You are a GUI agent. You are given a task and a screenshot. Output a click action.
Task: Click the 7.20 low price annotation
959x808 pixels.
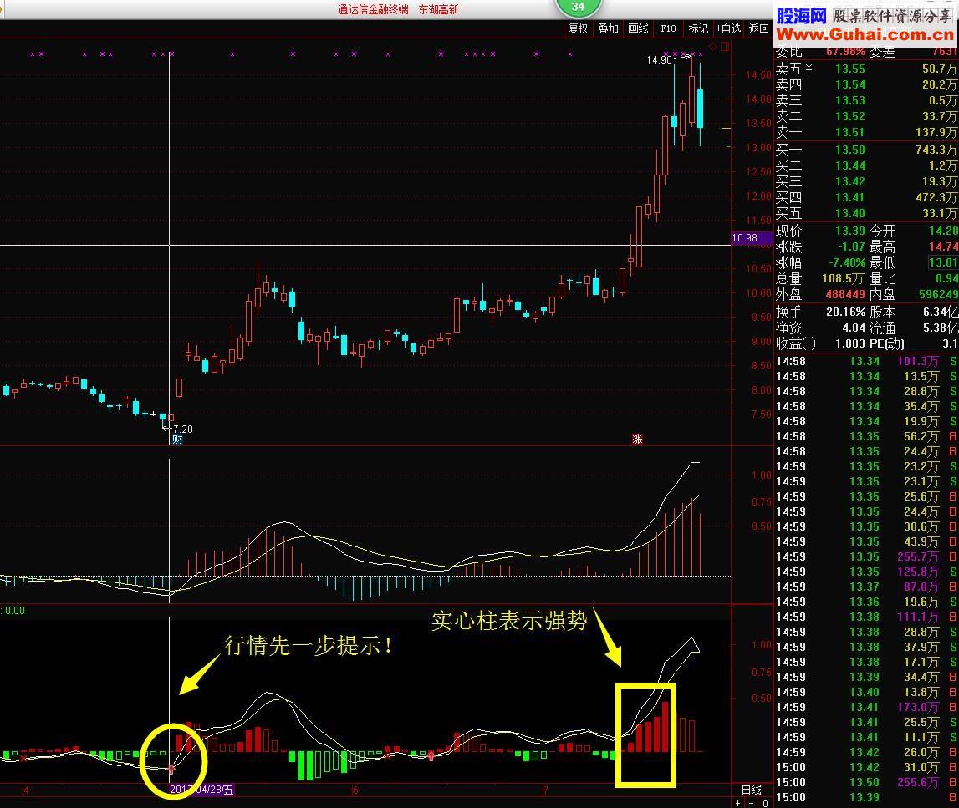click(x=183, y=429)
